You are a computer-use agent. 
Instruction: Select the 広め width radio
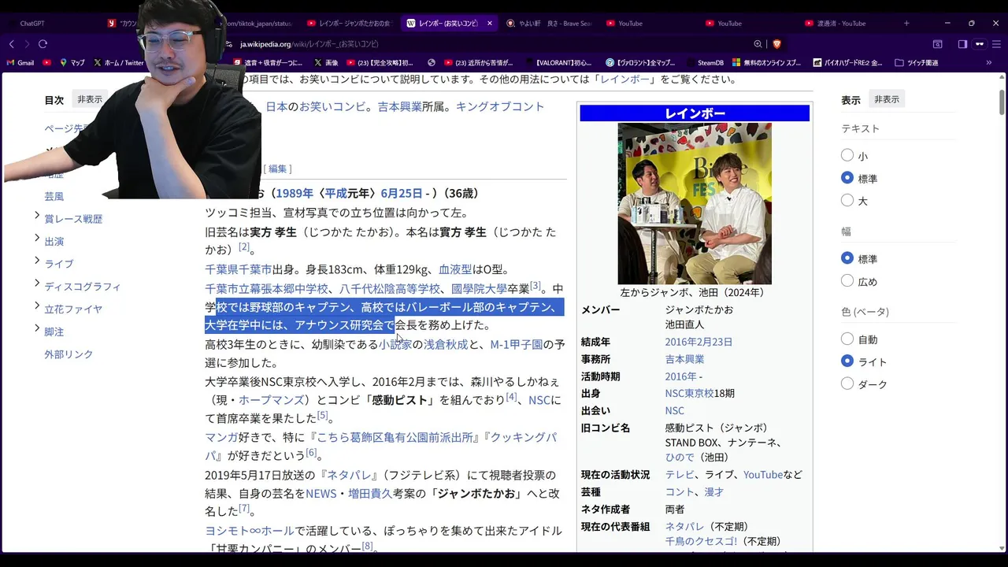(847, 280)
